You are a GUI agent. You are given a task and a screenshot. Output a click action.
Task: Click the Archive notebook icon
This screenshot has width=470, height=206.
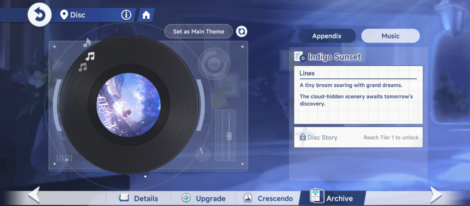click(317, 196)
